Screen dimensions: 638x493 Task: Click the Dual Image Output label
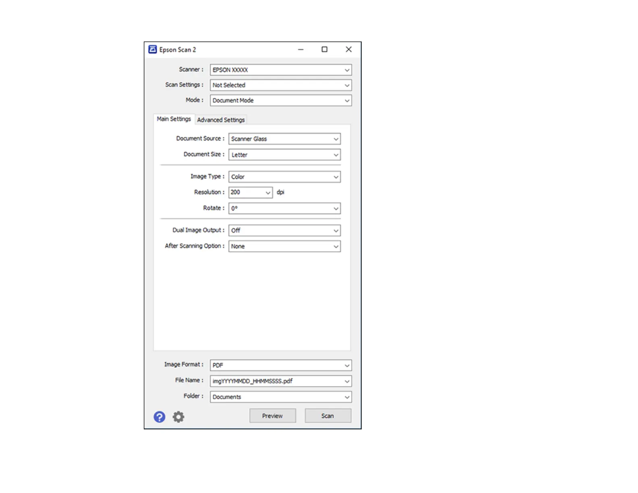click(199, 230)
